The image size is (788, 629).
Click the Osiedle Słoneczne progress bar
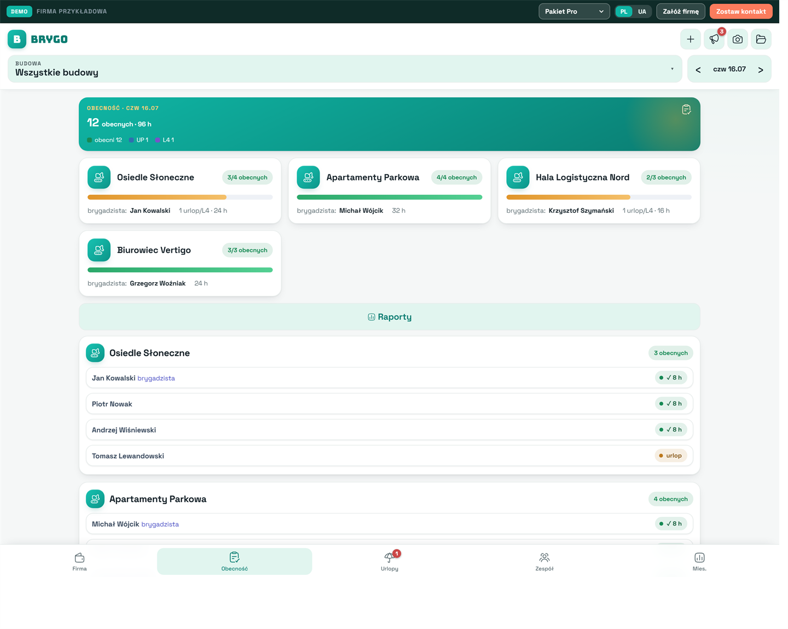(x=180, y=197)
